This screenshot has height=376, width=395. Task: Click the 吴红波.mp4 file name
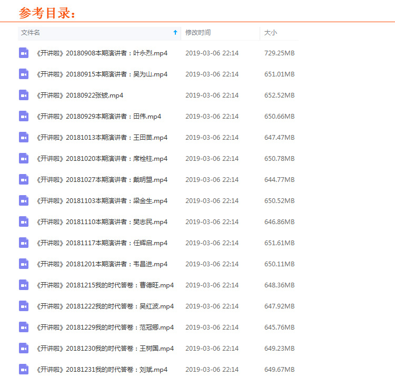click(x=105, y=306)
